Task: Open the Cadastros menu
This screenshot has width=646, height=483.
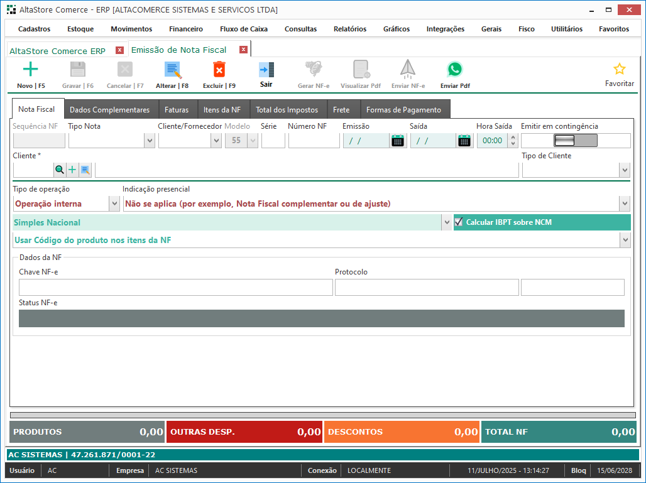Action: click(34, 29)
